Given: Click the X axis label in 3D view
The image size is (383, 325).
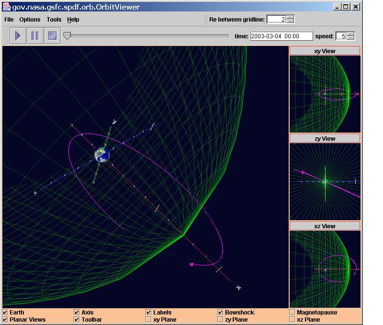Looking at the screenshot, I should coord(238,288).
